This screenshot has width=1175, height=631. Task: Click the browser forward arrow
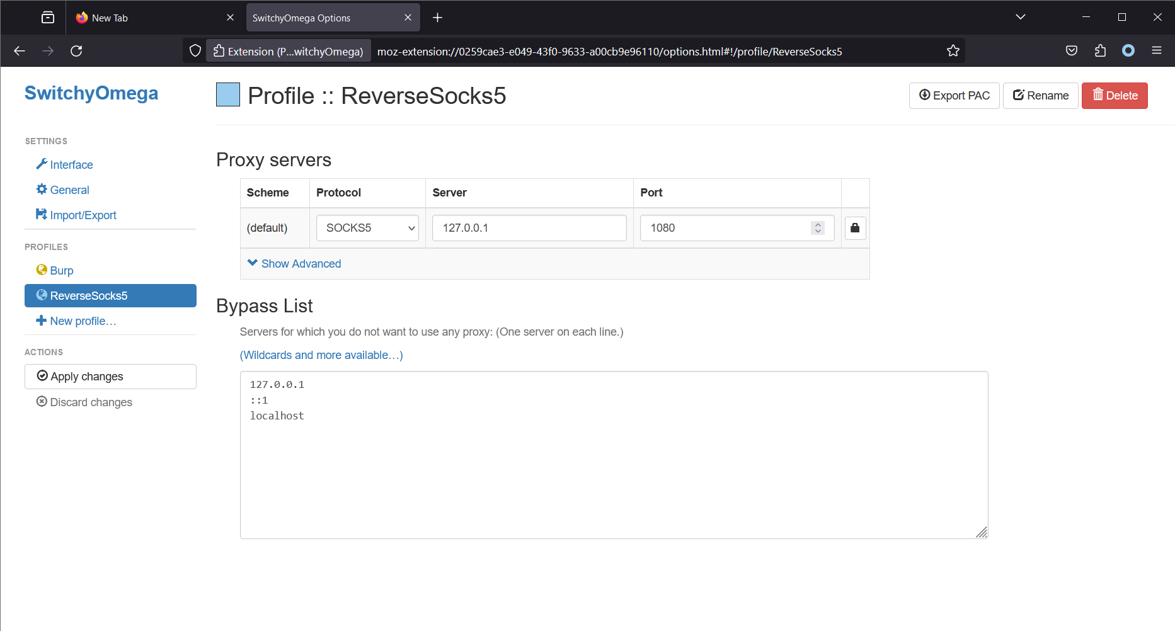point(48,51)
